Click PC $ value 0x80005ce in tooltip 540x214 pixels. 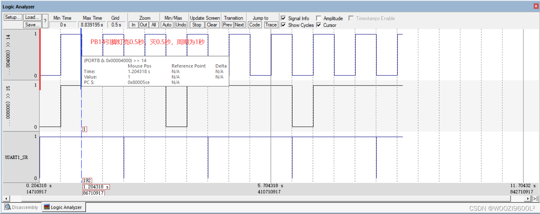point(139,82)
